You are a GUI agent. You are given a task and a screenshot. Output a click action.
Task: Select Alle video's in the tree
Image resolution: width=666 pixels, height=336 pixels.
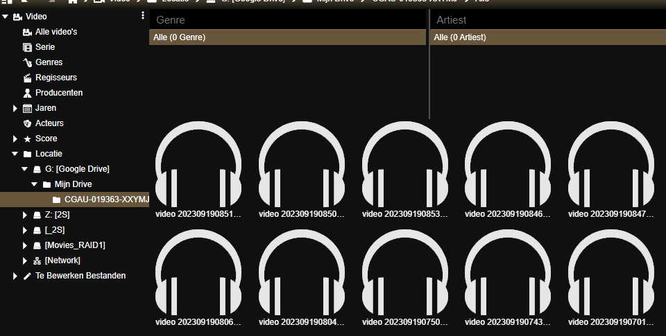(x=56, y=32)
